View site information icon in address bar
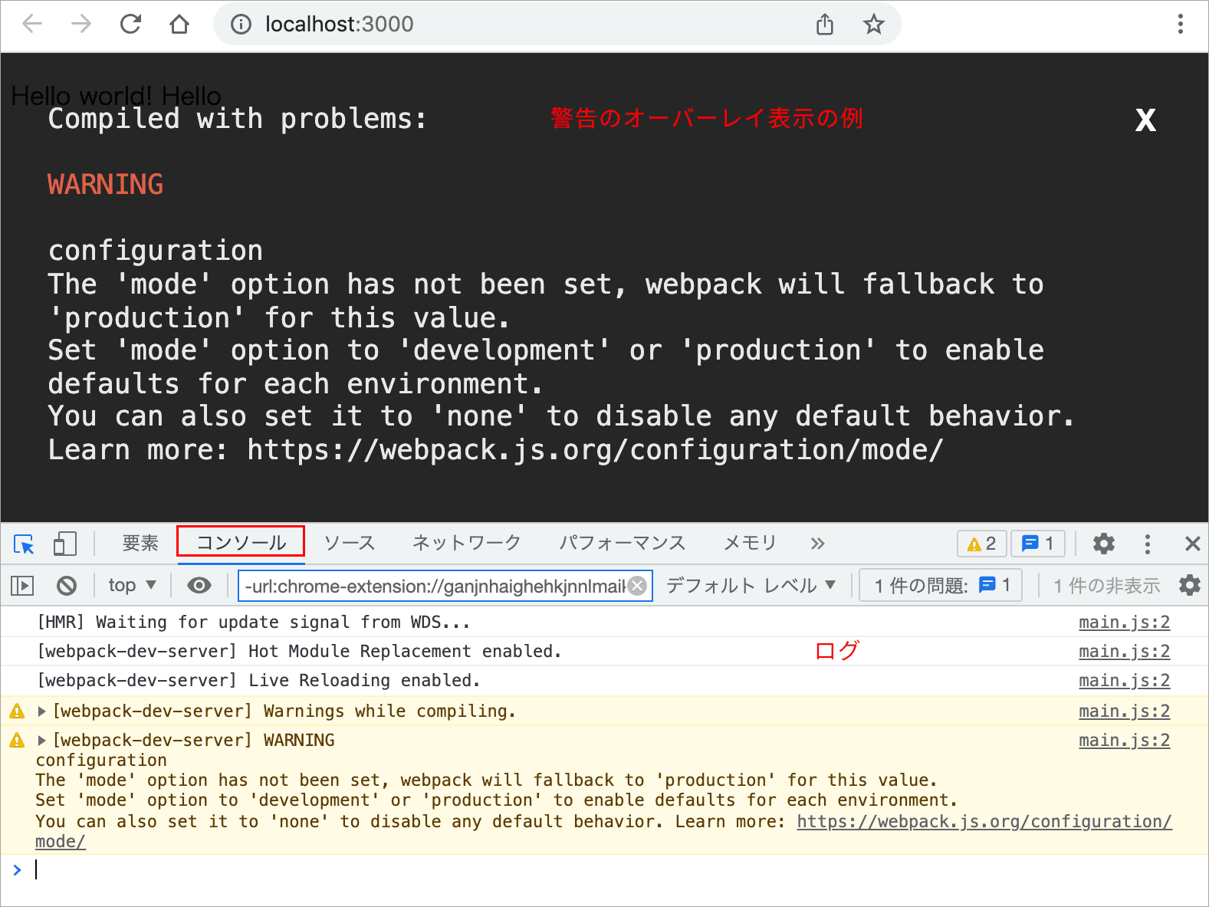The width and height of the screenshot is (1209, 907). pos(241,25)
